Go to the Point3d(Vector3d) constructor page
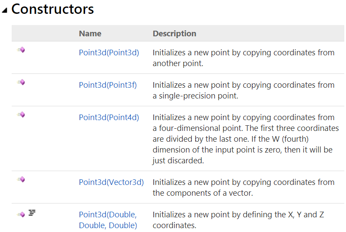Screen dimensions: 346x232 [x=111, y=182]
